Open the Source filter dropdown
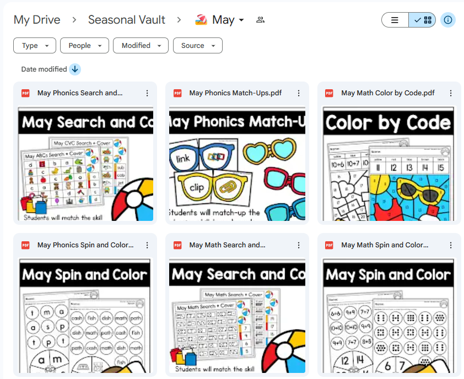464x379 pixels. click(x=197, y=46)
